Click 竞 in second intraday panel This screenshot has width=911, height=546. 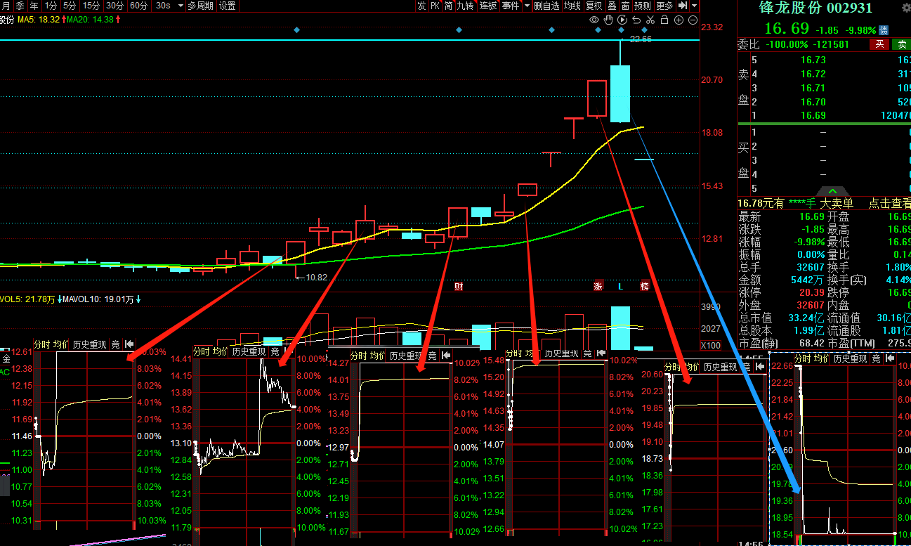coord(275,351)
